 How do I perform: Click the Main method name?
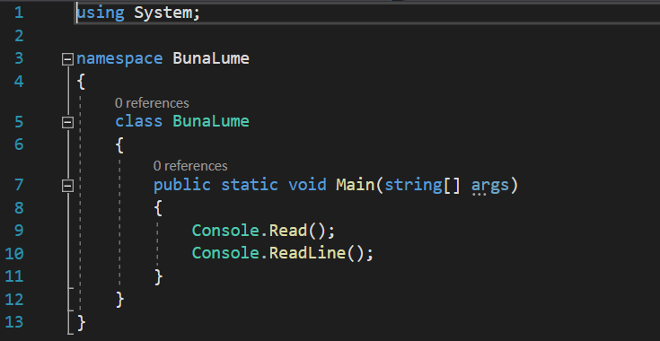pos(356,185)
